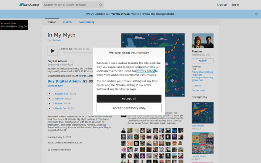Click the track progress slider handle
Screen dimensions: 261x163
[x=62, y=53]
